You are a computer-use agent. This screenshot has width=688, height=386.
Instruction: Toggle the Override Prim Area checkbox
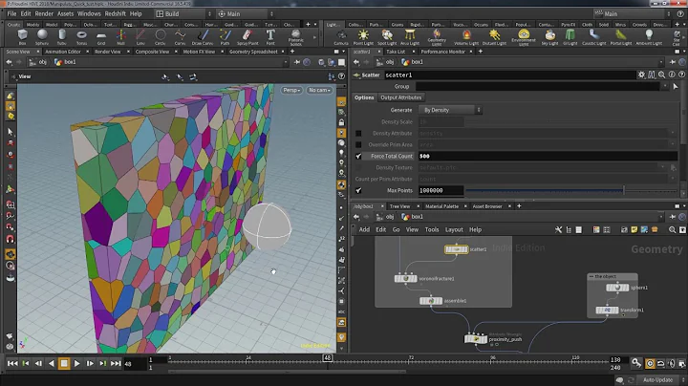358,145
